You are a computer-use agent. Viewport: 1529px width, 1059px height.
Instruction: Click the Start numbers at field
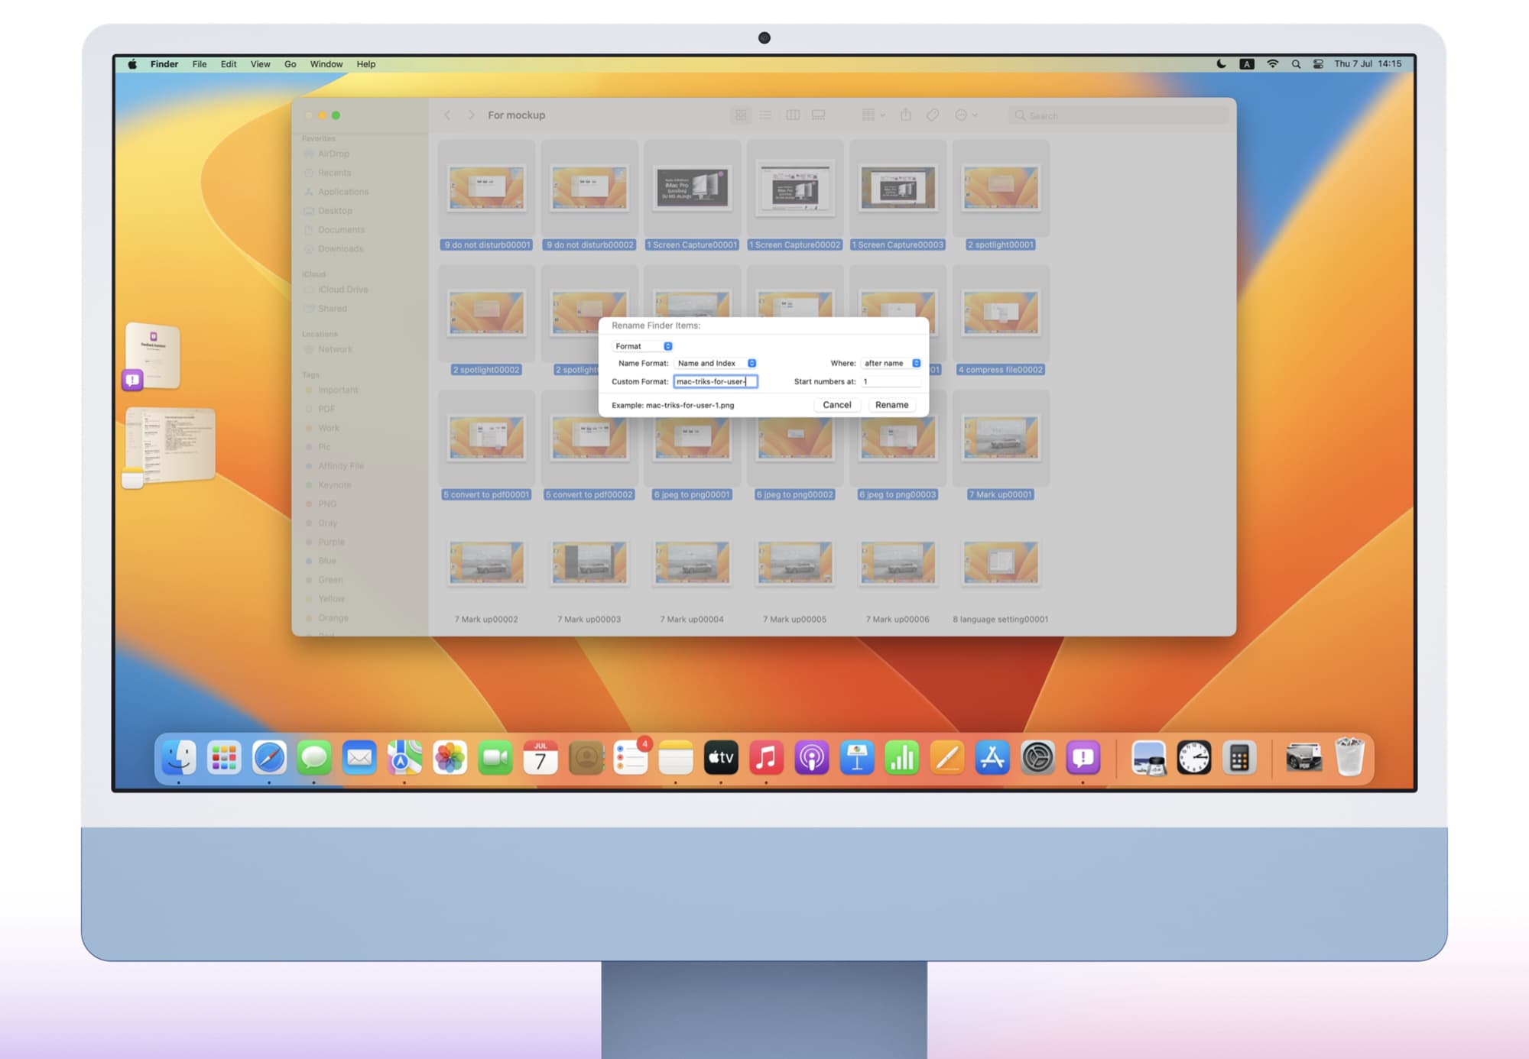pos(890,381)
